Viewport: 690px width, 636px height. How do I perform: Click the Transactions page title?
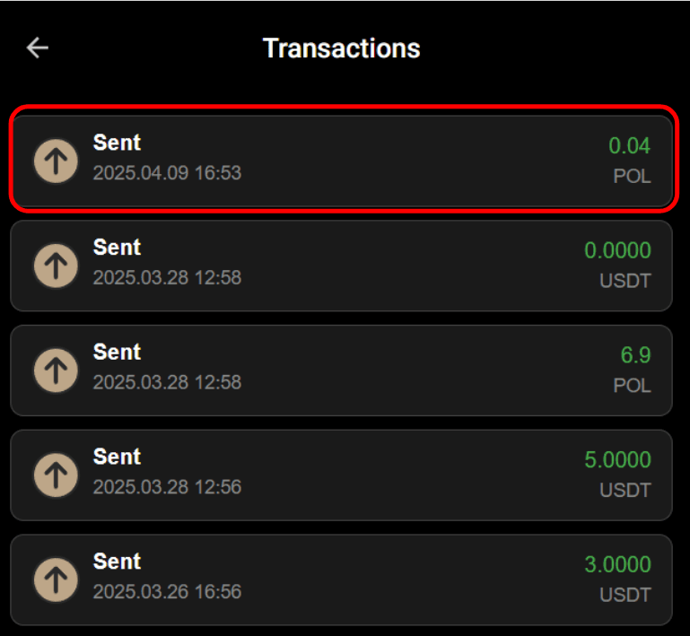[x=342, y=48]
